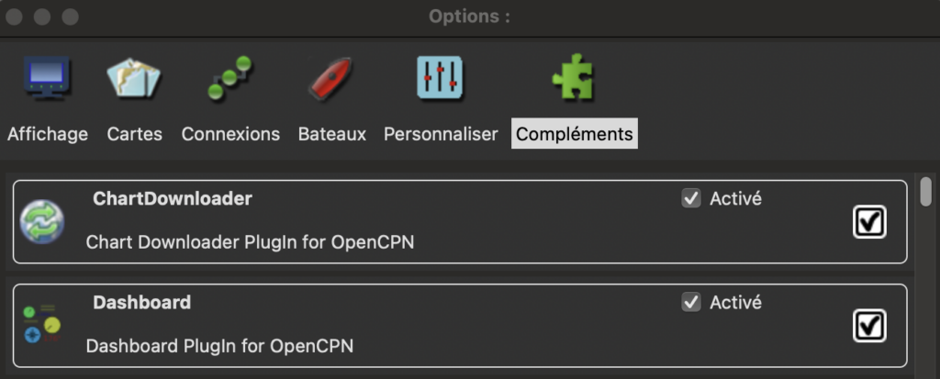Click the ChartDownloader plugin globe icon
This screenshot has height=379, width=940.
(x=42, y=222)
